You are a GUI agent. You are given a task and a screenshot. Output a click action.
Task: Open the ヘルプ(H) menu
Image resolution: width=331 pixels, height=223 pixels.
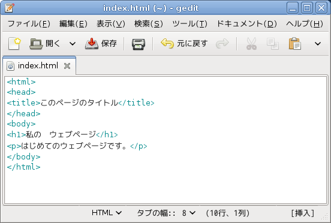[305, 23]
